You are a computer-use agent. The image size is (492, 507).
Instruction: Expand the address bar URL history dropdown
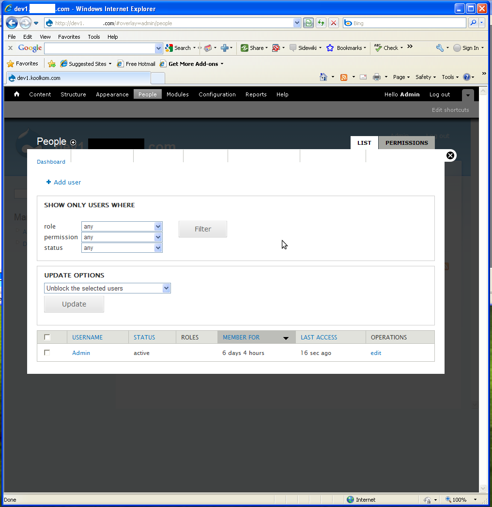297,23
